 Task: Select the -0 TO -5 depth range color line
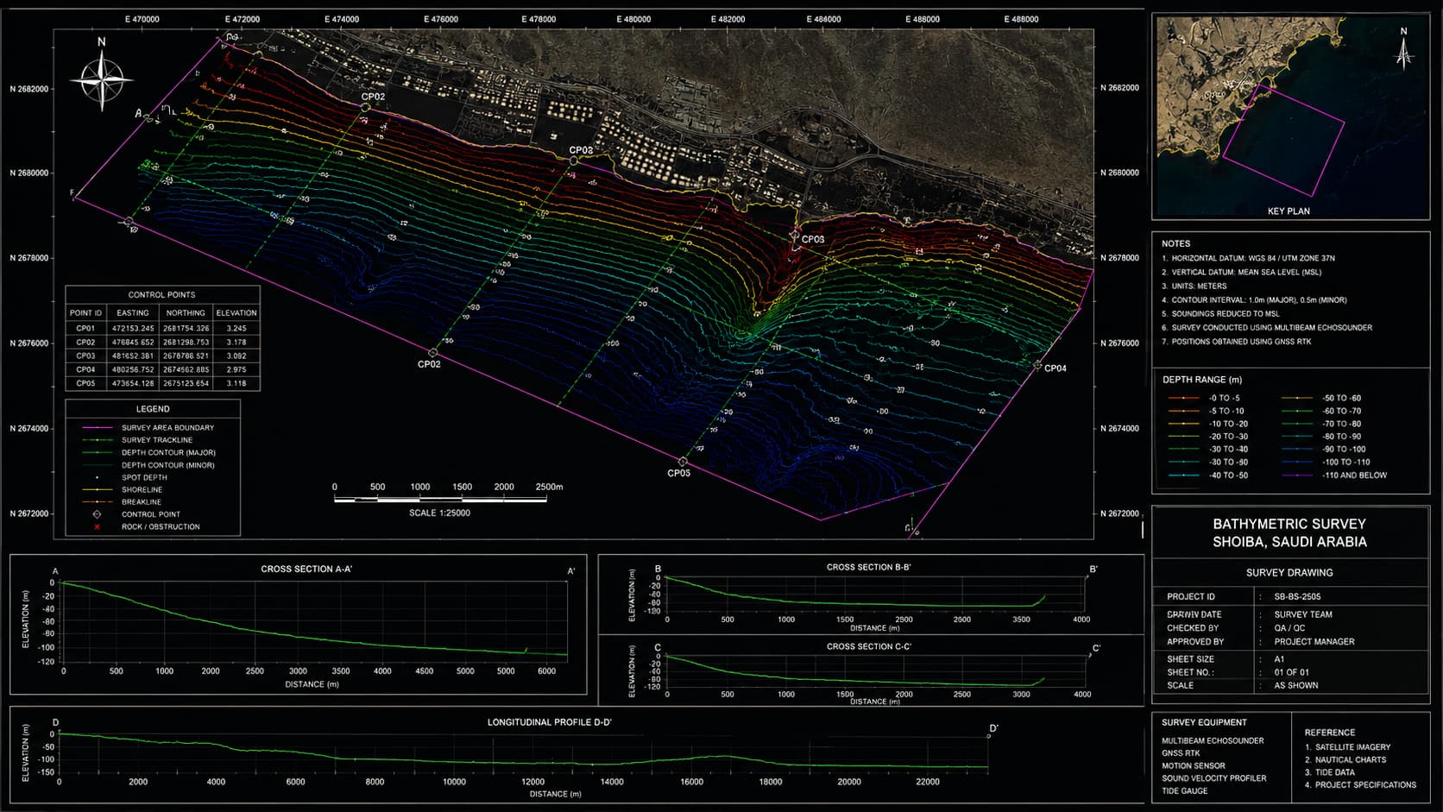pyautogui.click(x=1183, y=399)
